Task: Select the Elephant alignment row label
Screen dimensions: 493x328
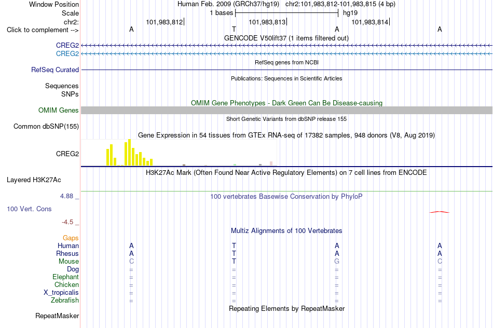Action: [x=66, y=277]
